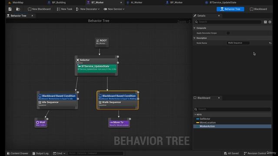278x156 pixels.
Task: Click the ROOT node icon
Action: pyautogui.click(x=98, y=41)
